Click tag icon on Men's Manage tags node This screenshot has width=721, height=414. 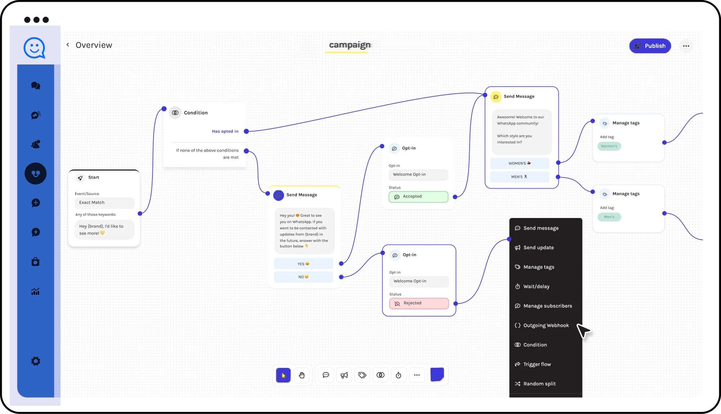[x=605, y=194]
